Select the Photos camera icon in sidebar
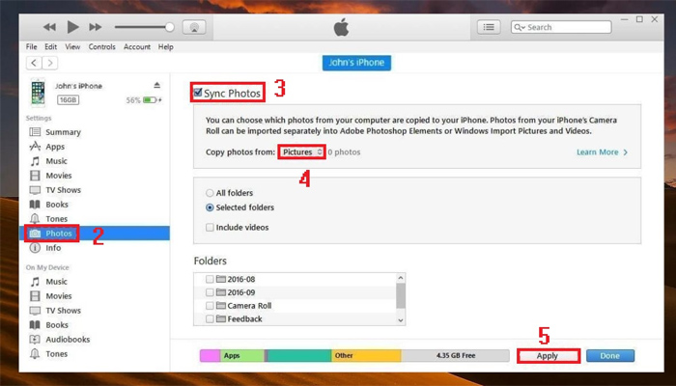Screen dimensions: 676x386 [x=35, y=234]
